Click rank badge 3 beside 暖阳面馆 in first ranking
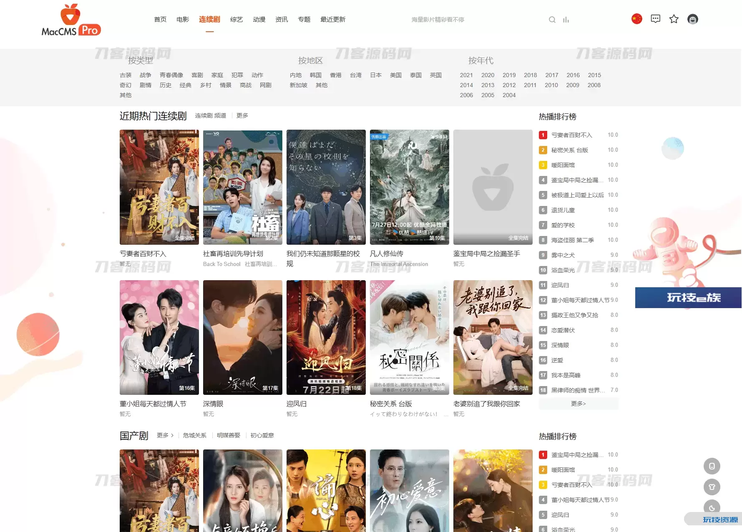This screenshot has height=532, width=742. click(543, 165)
